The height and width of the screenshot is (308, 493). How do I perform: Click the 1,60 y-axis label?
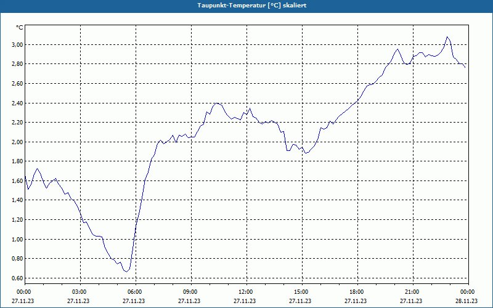click(x=18, y=180)
